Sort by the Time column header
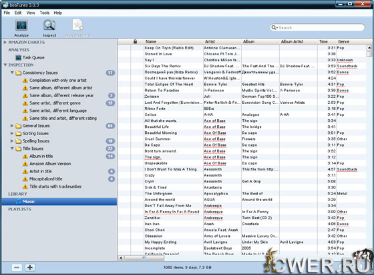Viewport: 374px width, 275px height. click(327, 42)
